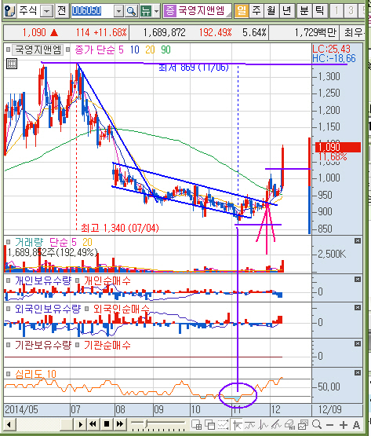Expand the 주식 market type dropdown
The image size is (371, 436).
[47, 12]
